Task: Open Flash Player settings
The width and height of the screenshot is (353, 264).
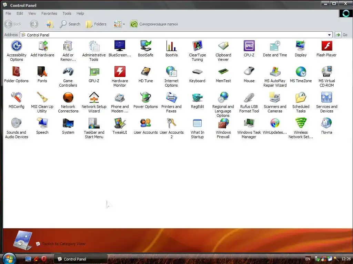Action: coord(326,49)
